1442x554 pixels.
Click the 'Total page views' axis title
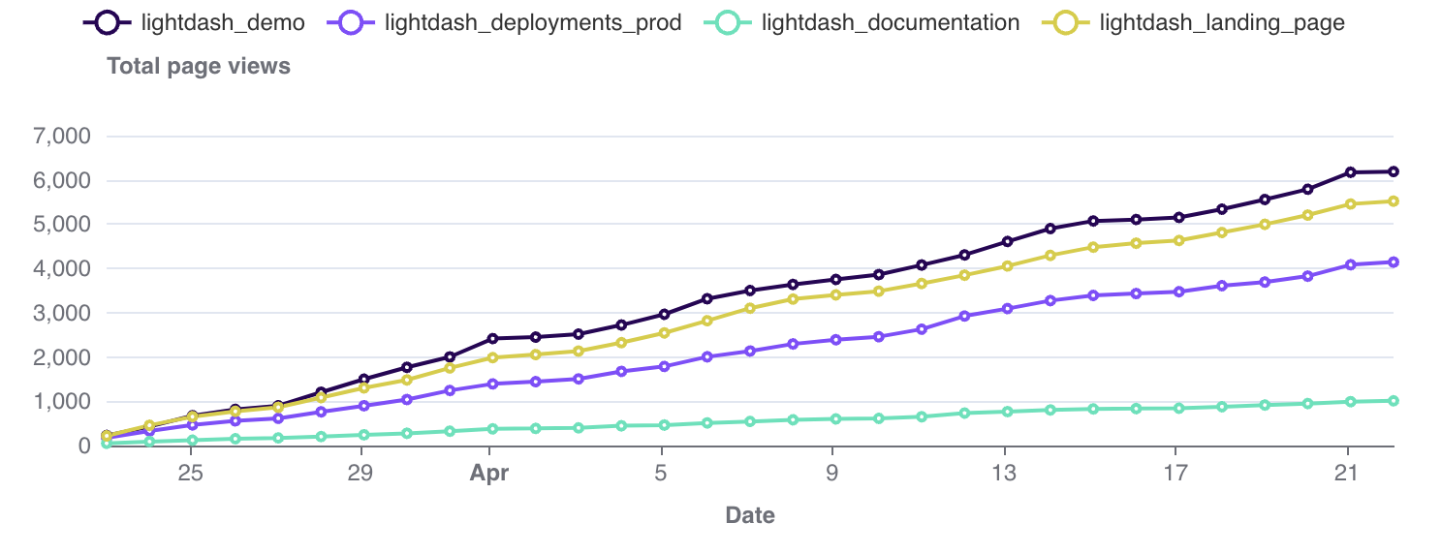[x=199, y=66]
